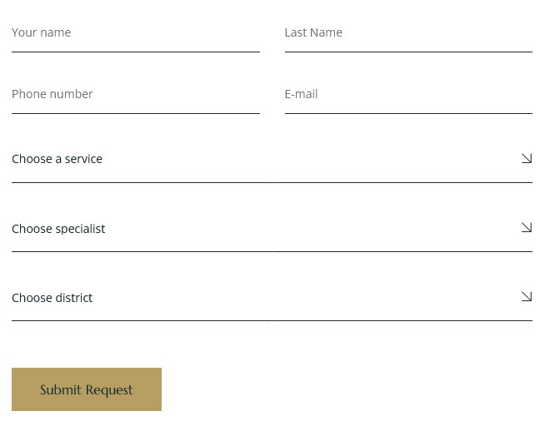Open the Choose a service dropdown
Viewport: 545px width, 421px height.
(x=272, y=159)
